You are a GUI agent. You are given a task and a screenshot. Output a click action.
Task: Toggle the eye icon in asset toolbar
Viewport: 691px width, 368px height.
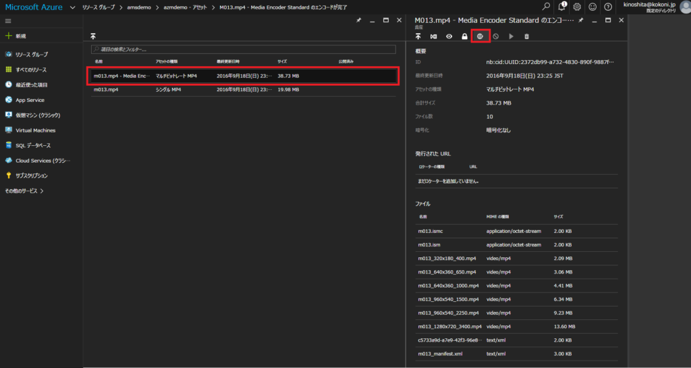click(x=449, y=36)
